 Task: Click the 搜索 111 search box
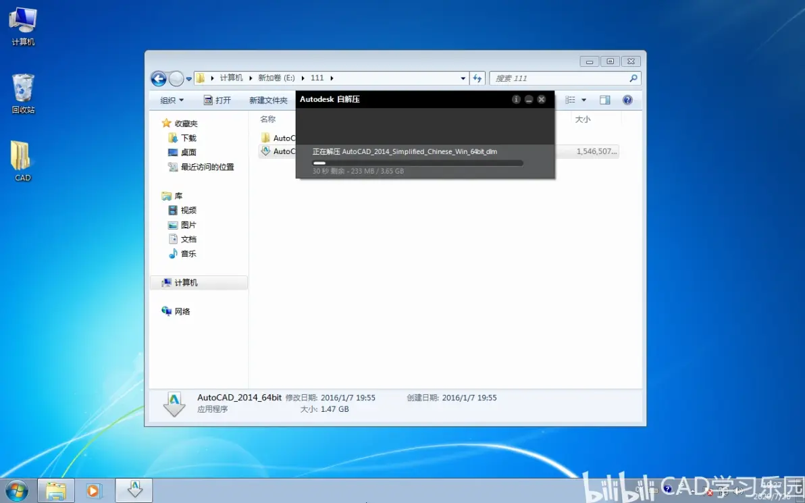click(565, 78)
